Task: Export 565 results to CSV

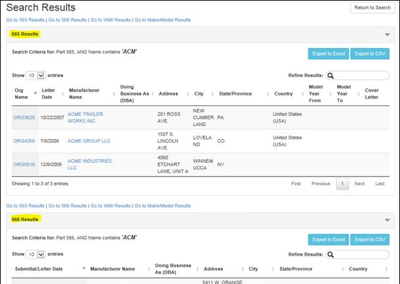Action: coord(370,54)
